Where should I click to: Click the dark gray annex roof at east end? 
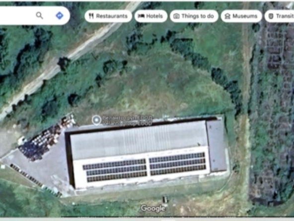click(x=216, y=146)
